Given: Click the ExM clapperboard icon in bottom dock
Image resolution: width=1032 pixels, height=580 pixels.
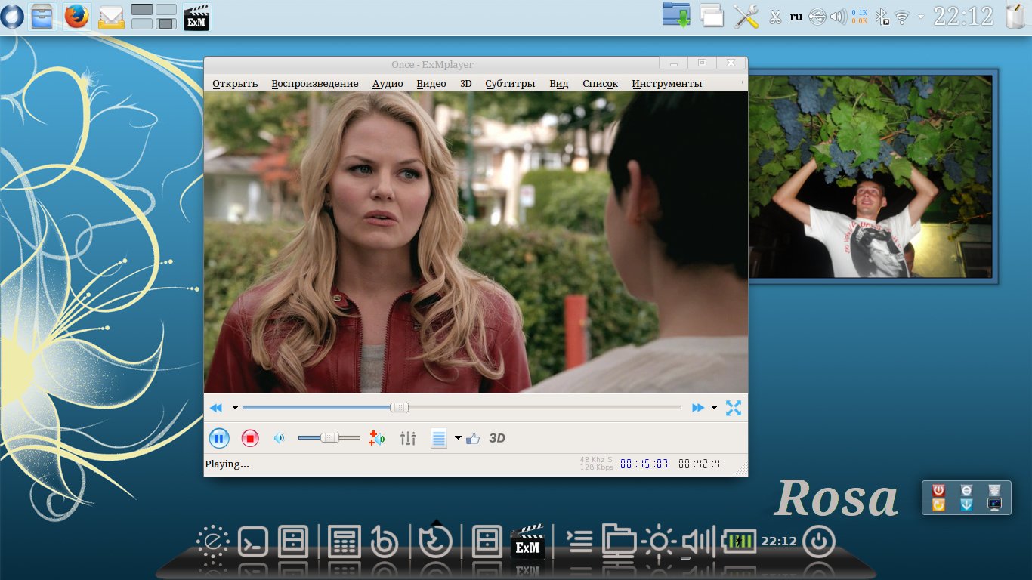Looking at the screenshot, I should click(527, 541).
